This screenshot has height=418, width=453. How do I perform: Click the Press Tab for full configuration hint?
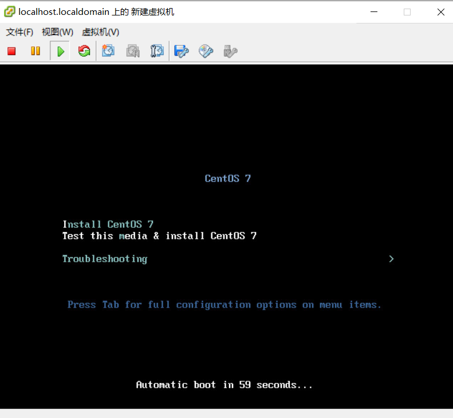click(x=224, y=305)
